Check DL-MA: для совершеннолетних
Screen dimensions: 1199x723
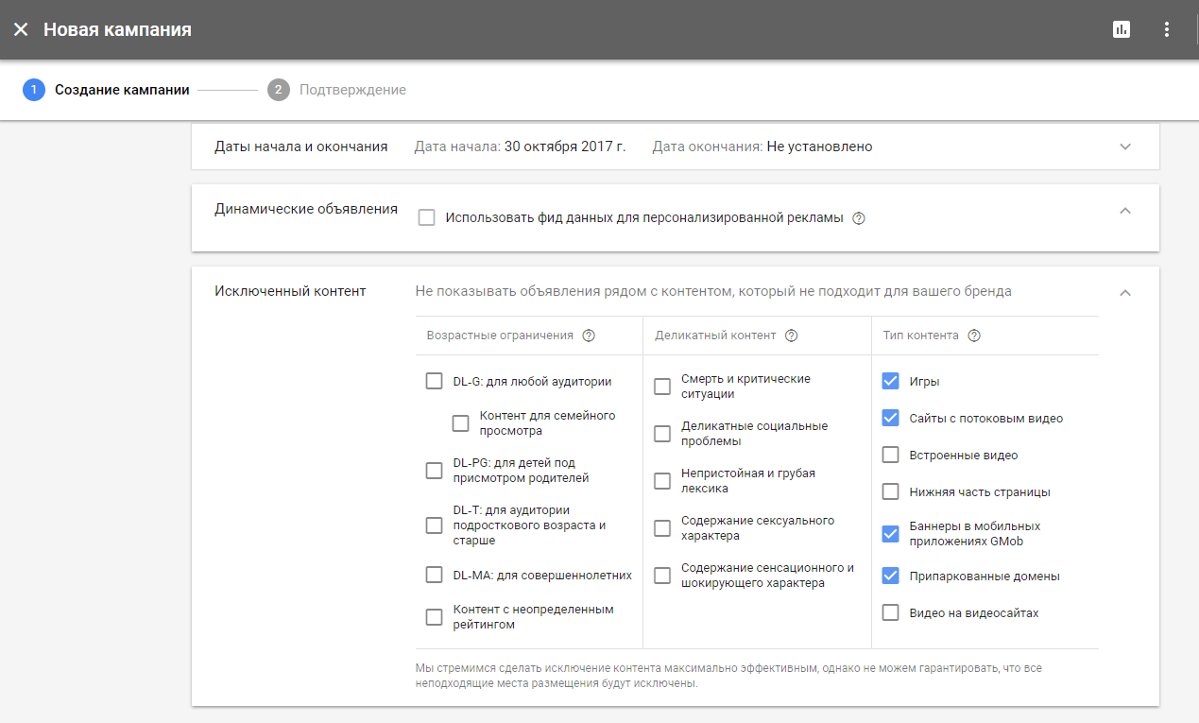(434, 575)
